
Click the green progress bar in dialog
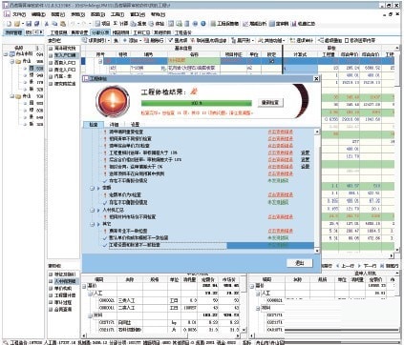197,103
